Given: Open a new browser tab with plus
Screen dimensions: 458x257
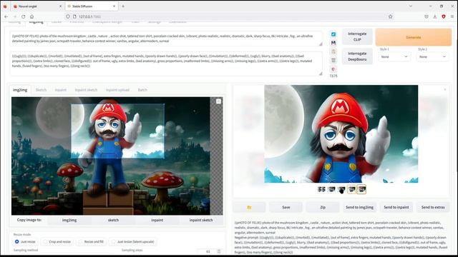Looking at the screenshot, I should 123,6.
